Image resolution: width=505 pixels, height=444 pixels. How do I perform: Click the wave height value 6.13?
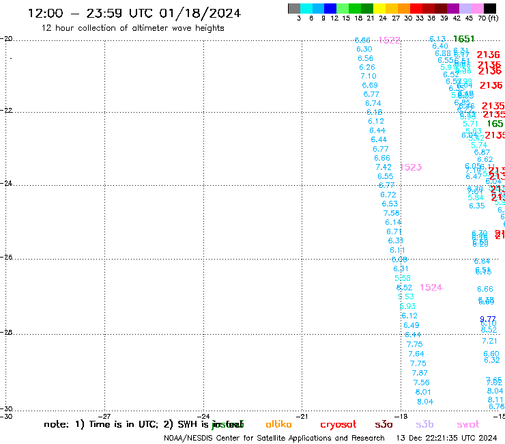pyautogui.click(x=437, y=39)
